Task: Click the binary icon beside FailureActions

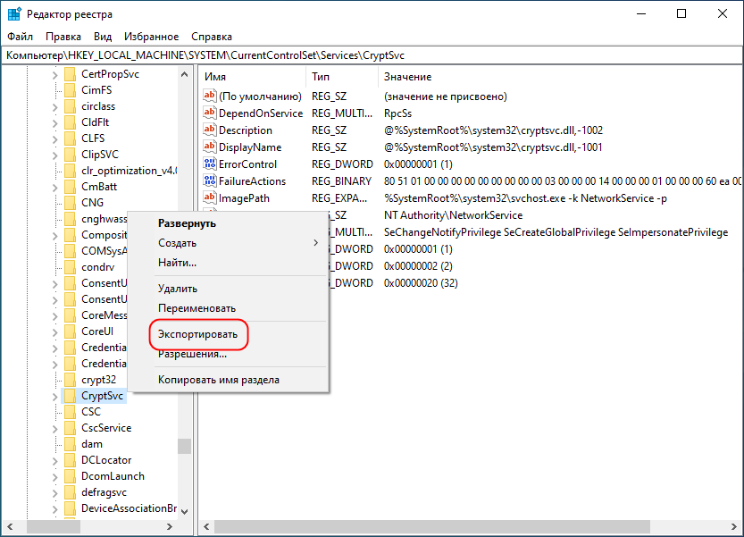Action: (211, 181)
